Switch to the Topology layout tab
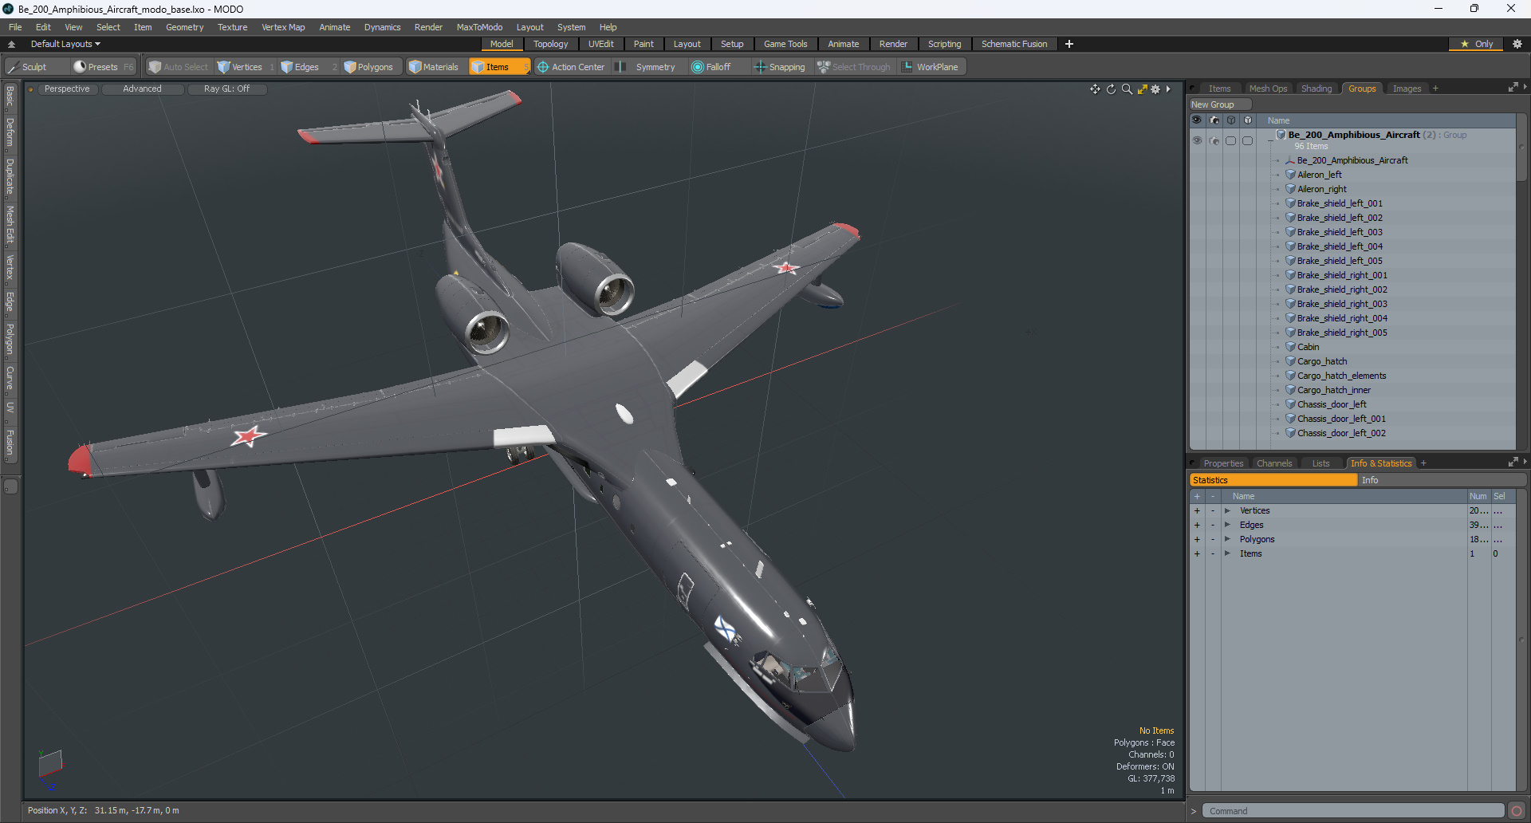The height and width of the screenshot is (823, 1531). tap(550, 44)
